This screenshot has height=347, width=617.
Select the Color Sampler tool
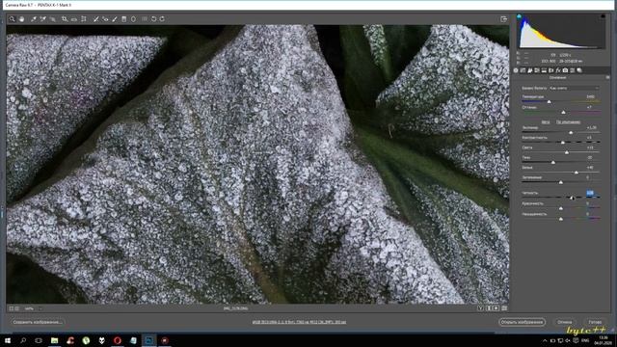[x=42, y=19]
